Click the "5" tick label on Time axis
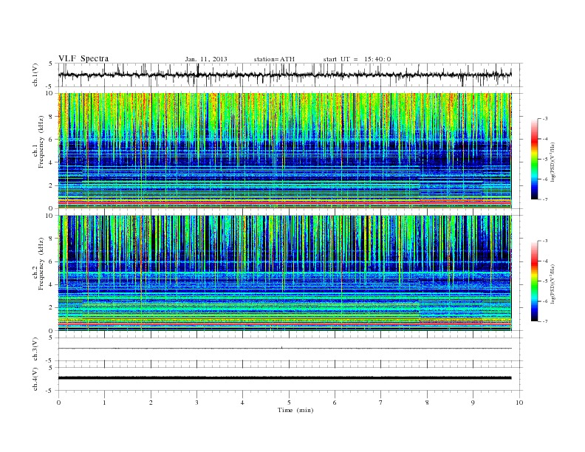The image size is (585, 452). point(289,403)
